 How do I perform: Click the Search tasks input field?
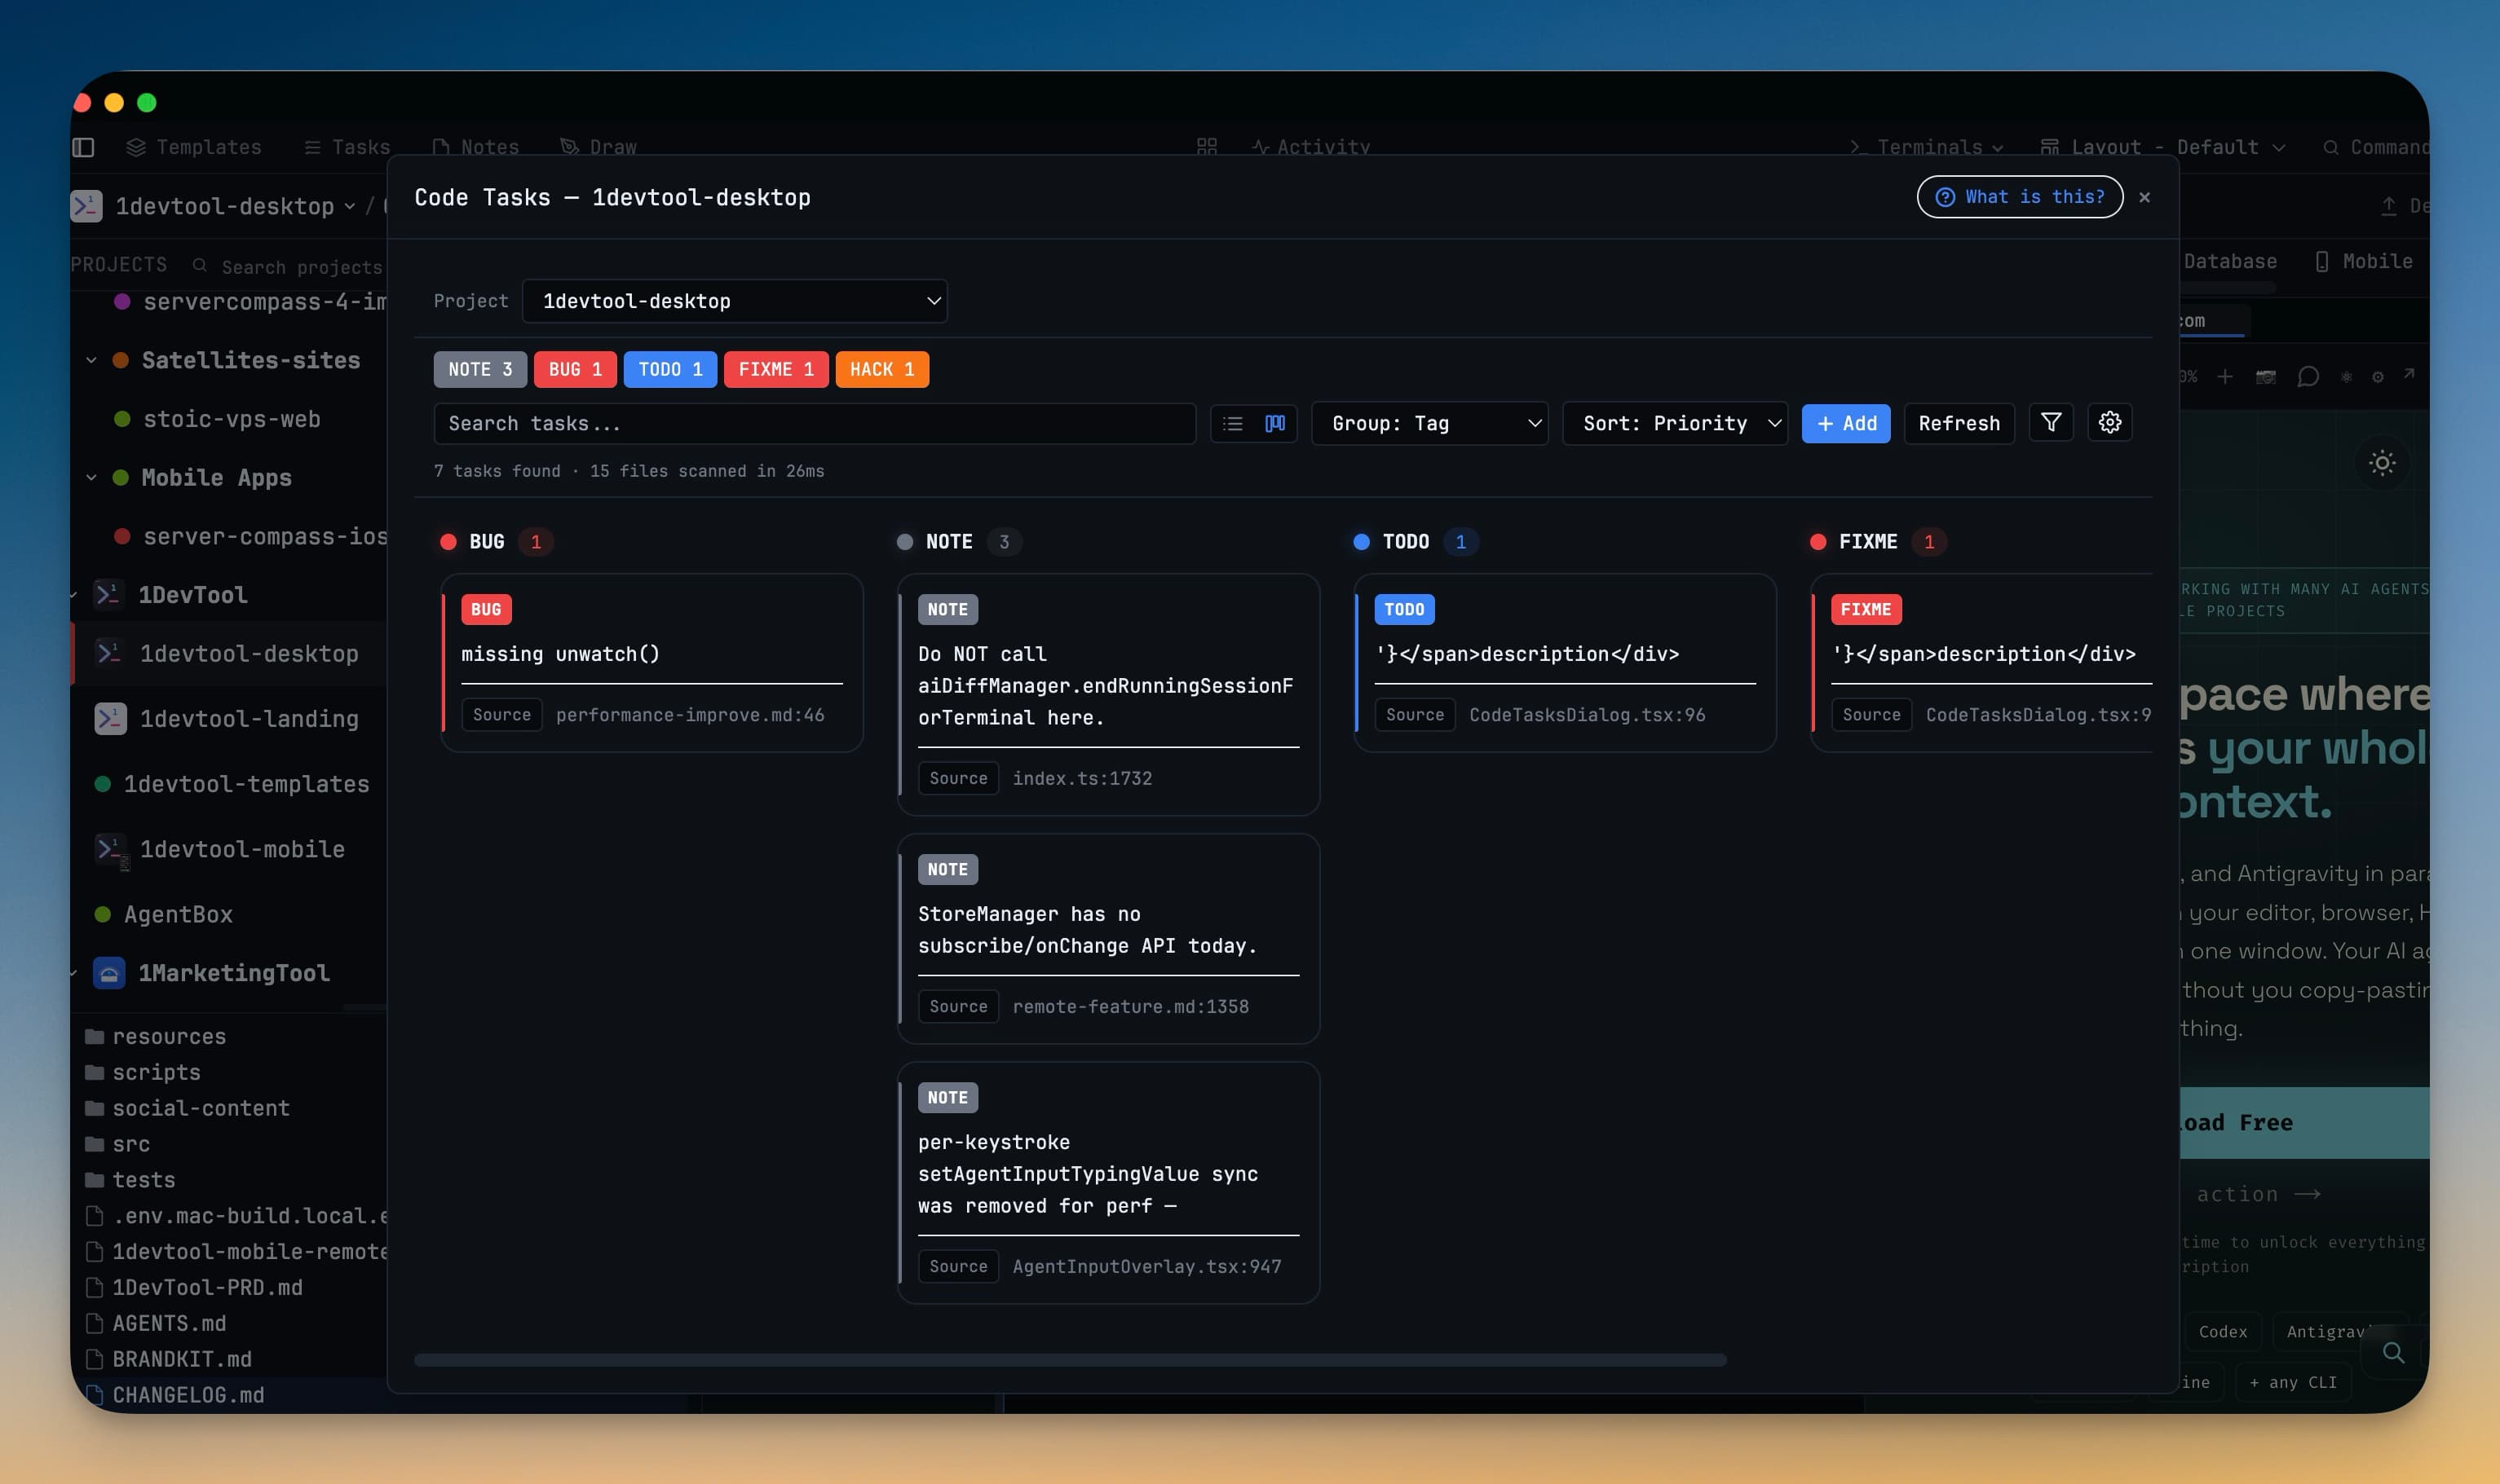click(x=815, y=423)
